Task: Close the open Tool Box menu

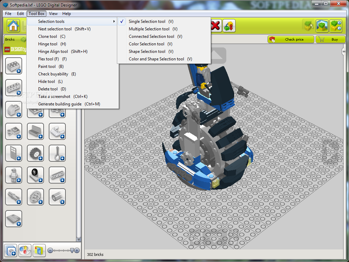Action: (36, 14)
